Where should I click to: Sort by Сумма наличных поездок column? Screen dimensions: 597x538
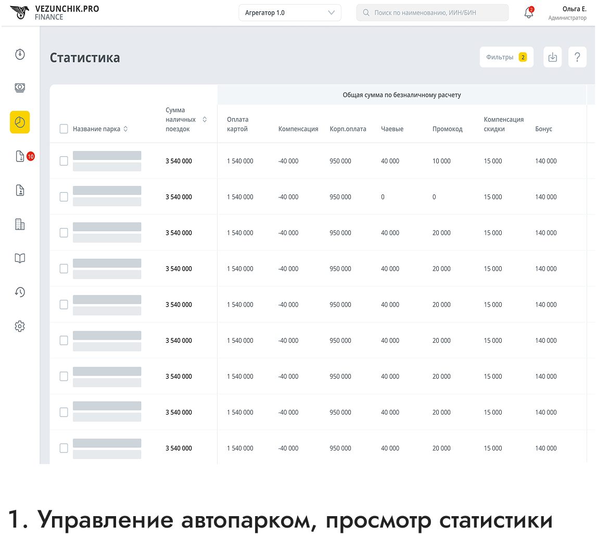(x=205, y=120)
